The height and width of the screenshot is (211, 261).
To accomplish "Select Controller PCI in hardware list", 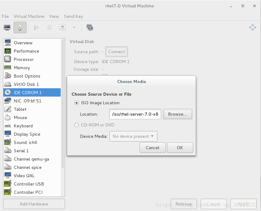I will pyautogui.click(x=32, y=192).
